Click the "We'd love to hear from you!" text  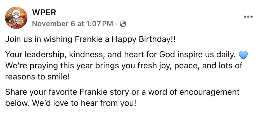[84, 103]
